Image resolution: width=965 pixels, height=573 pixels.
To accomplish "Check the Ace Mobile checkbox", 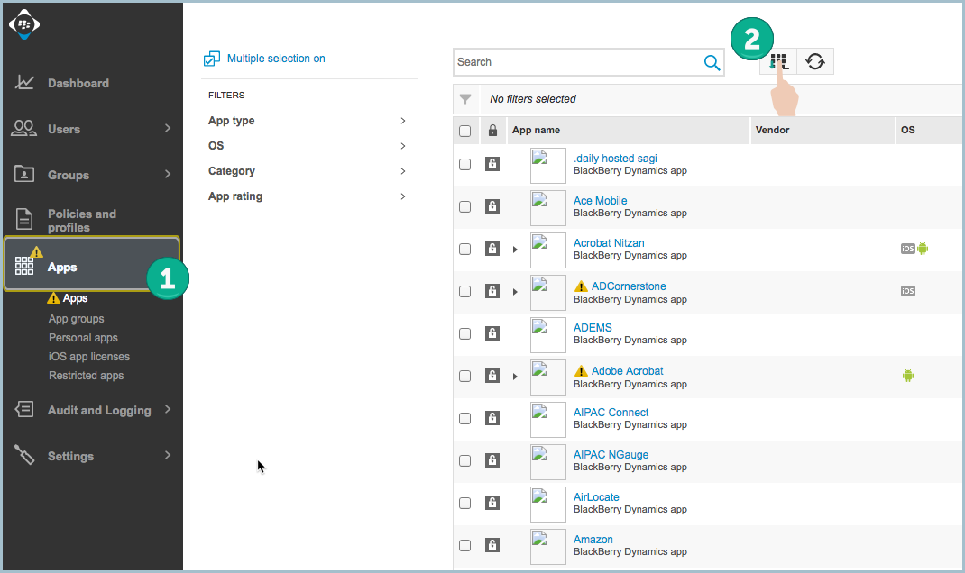I will coord(464,207).
